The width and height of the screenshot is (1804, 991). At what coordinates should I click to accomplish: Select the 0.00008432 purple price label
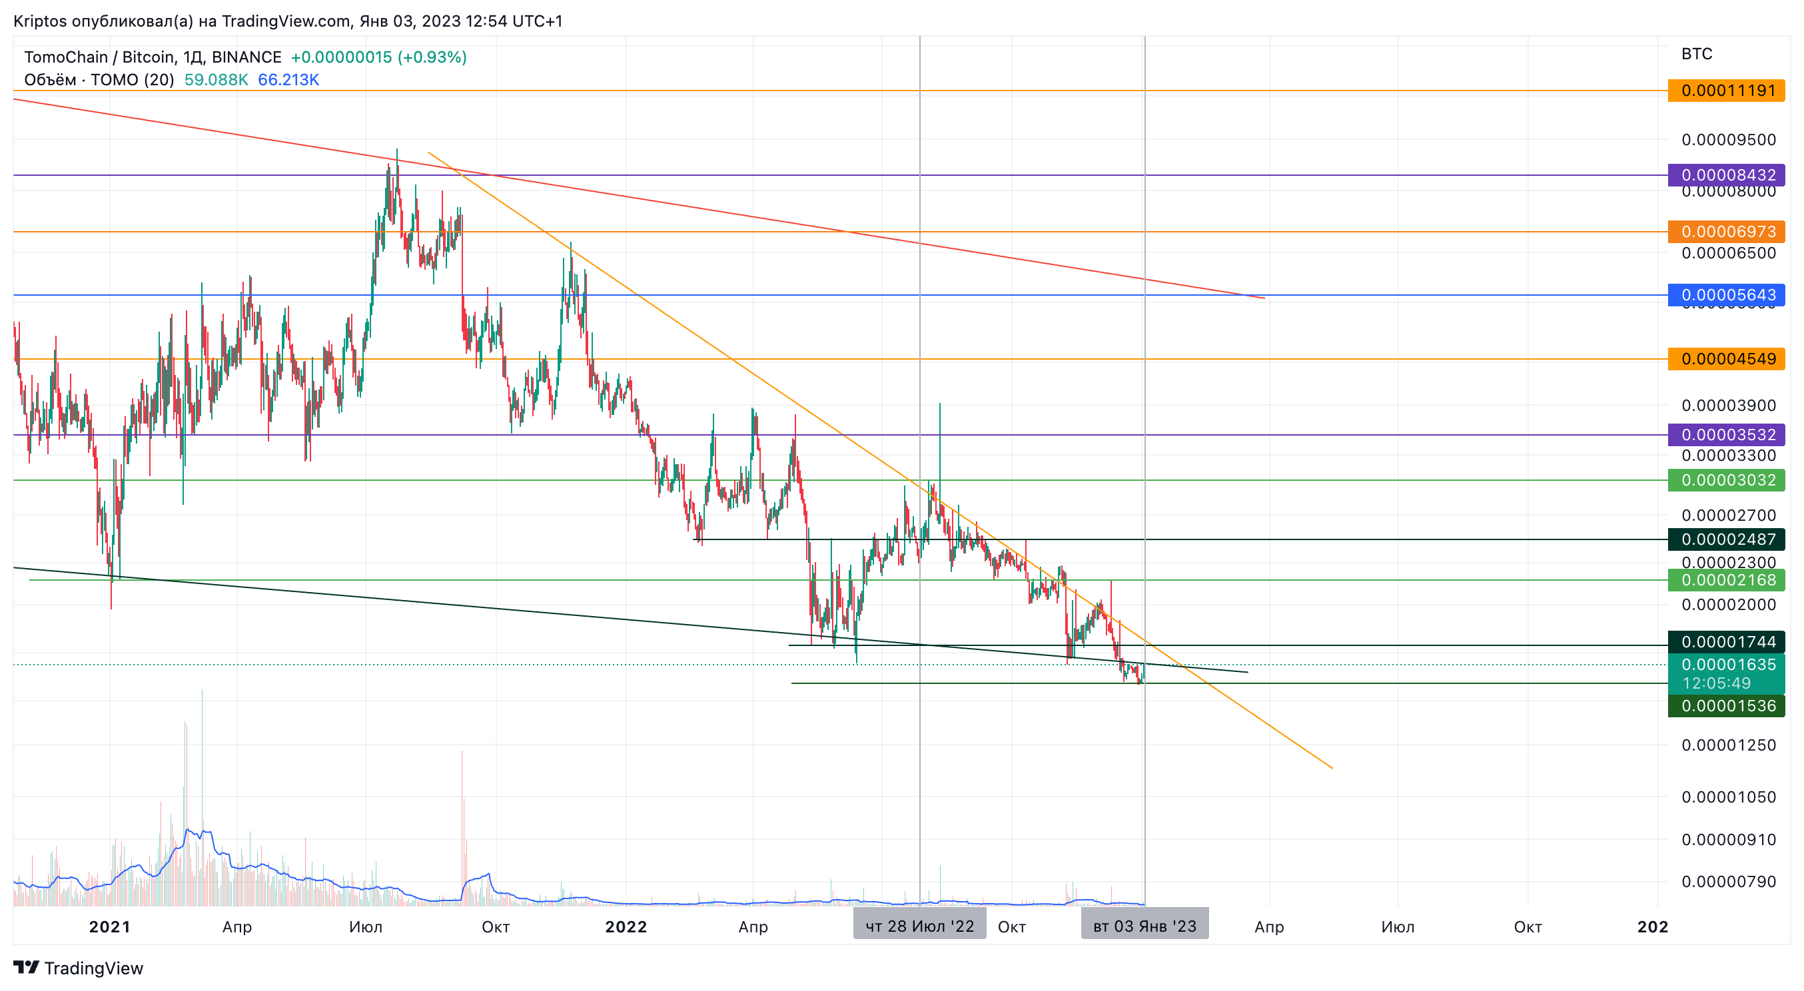(1726, 174)
